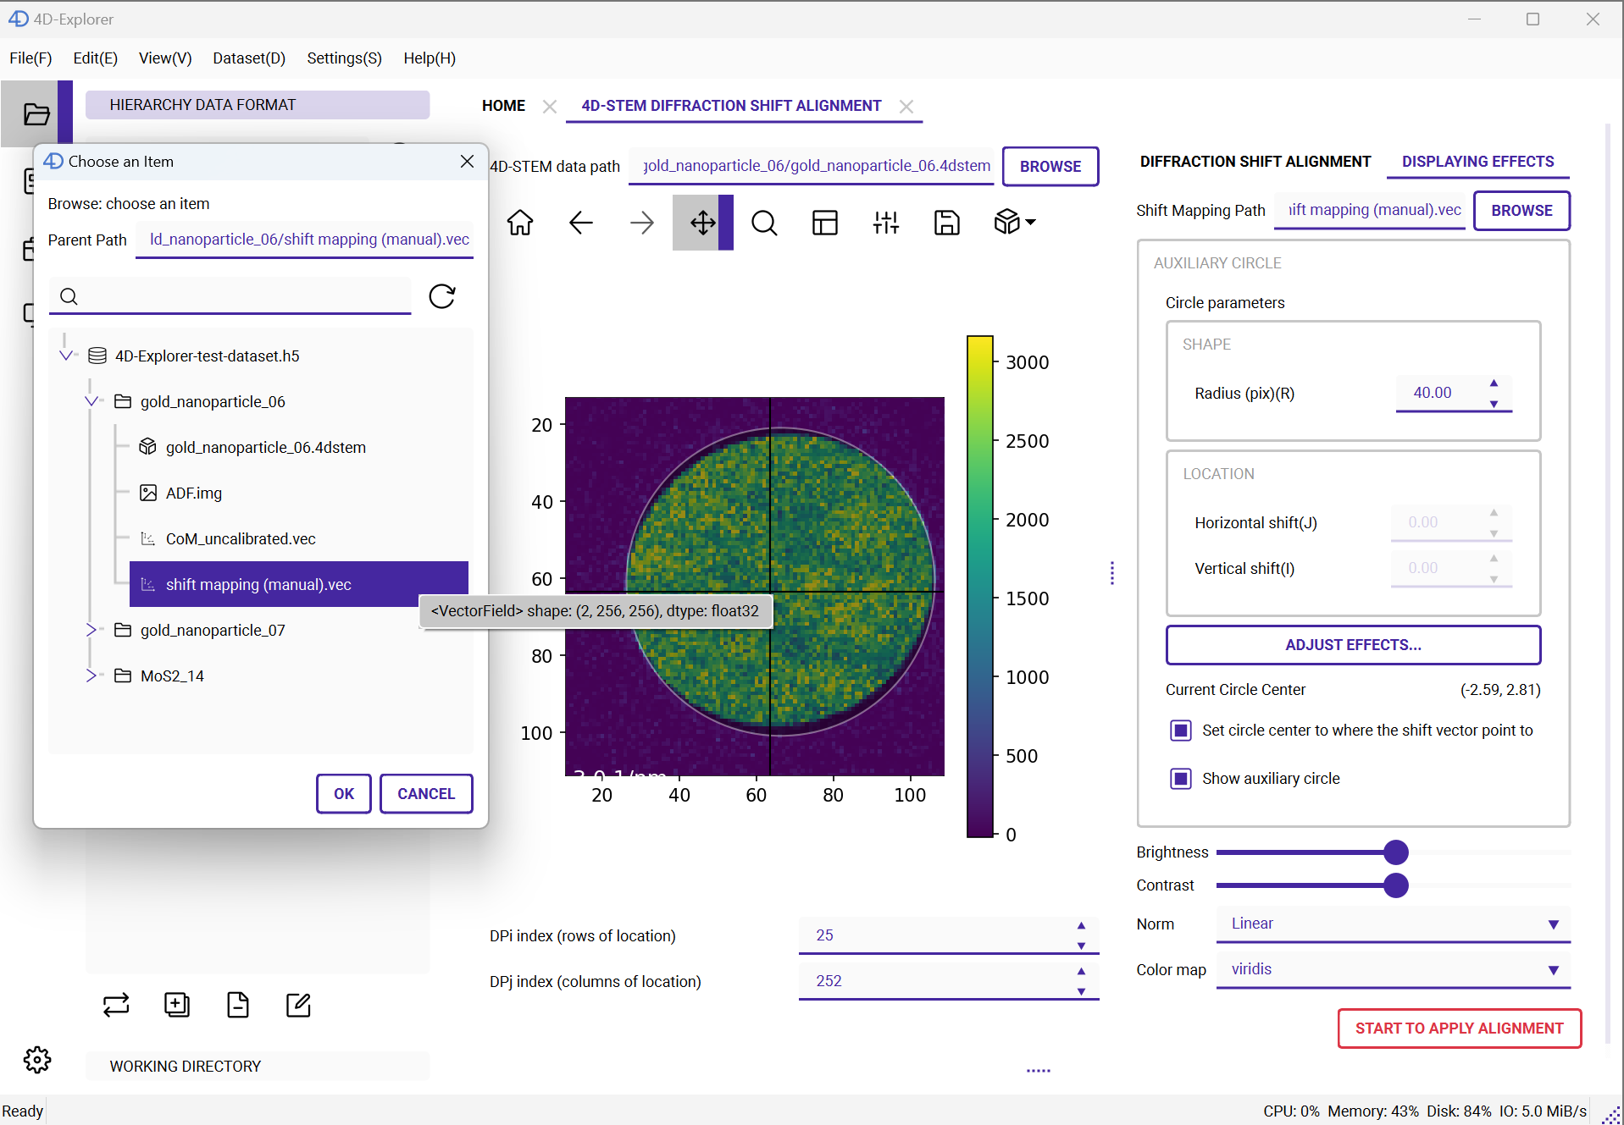
Task: Toggle Set circle center to shift vector checkbox
Action: point(1181,731)
